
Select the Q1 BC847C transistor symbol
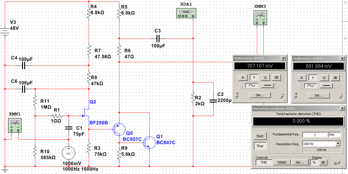[149, 142]
